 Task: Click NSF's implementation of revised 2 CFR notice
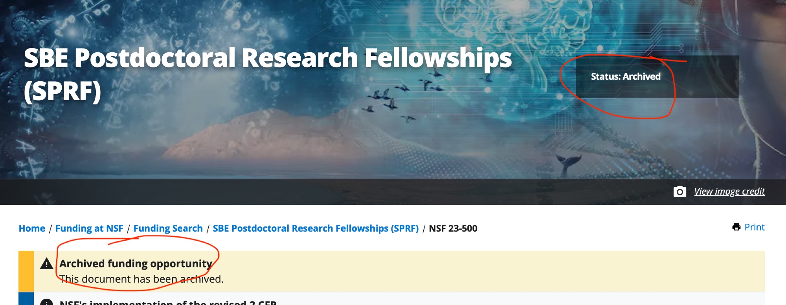point(168,302)
